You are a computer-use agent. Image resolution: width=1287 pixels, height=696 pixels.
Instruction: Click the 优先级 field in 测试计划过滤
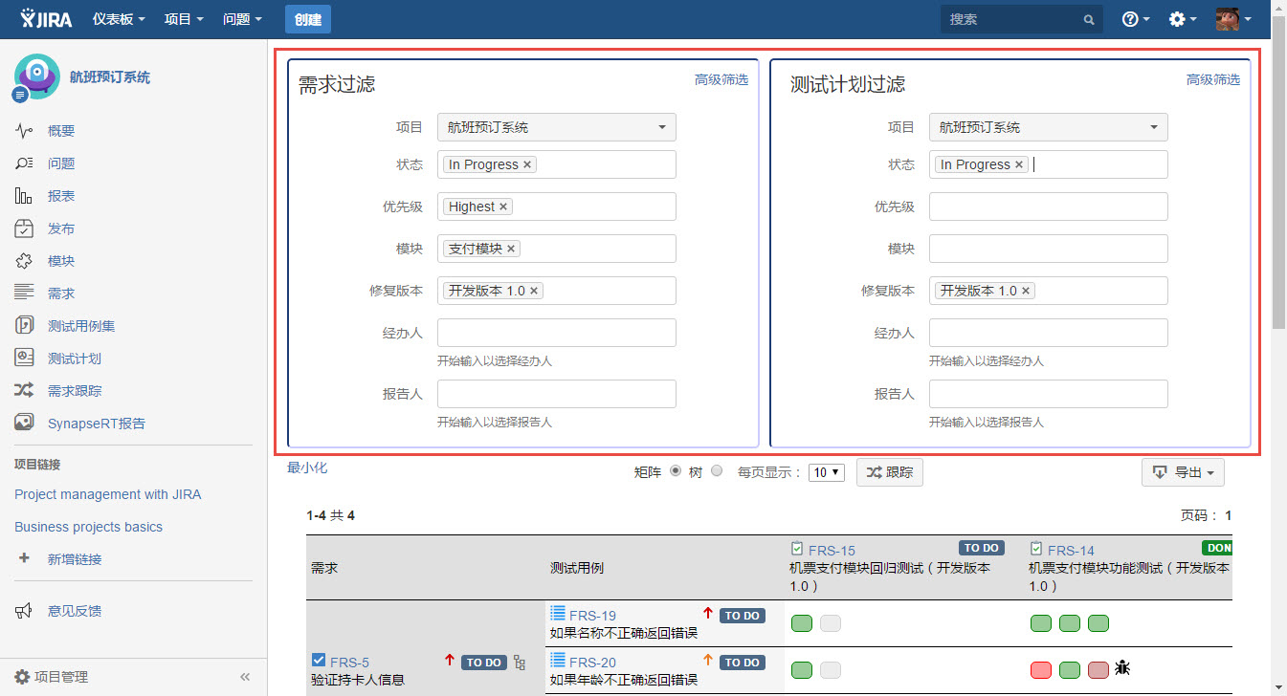1049,207
